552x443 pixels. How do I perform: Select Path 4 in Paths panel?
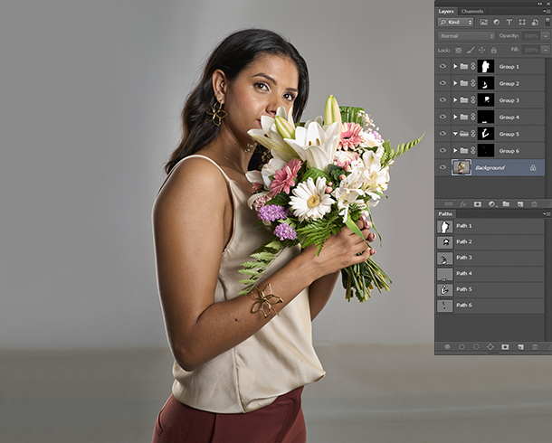tap(490, 274)
